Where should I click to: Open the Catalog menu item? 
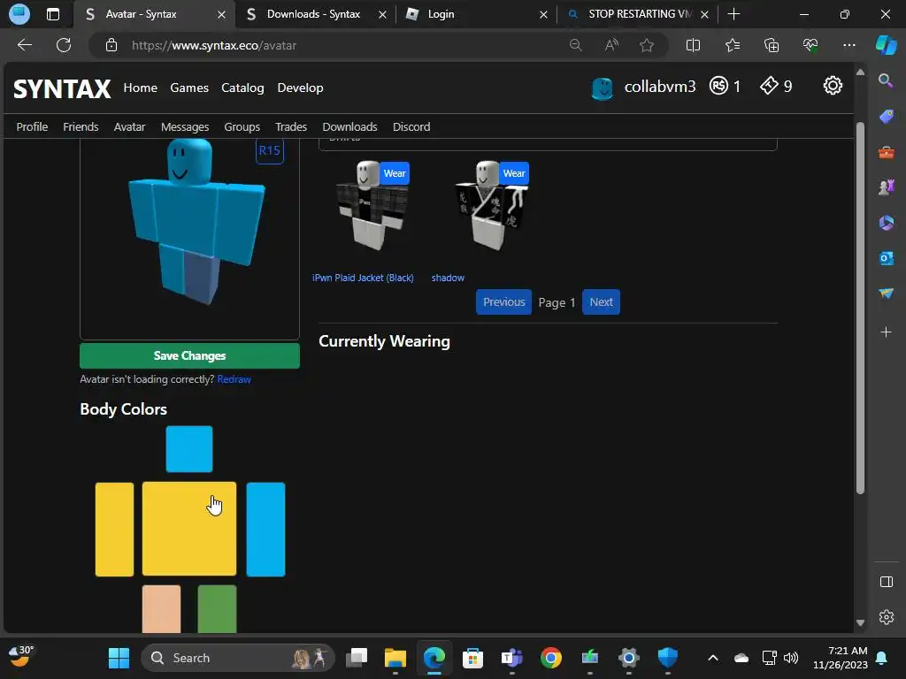pos(242,88)
